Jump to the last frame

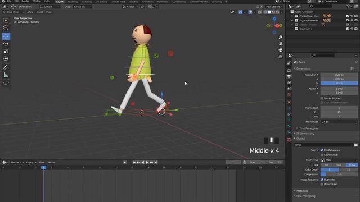tap(156, 162)
